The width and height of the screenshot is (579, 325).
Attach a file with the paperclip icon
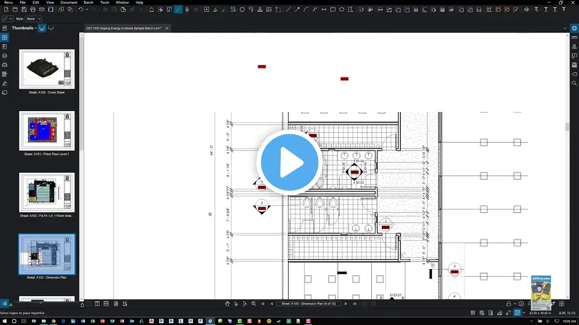(x=187, y=9)
